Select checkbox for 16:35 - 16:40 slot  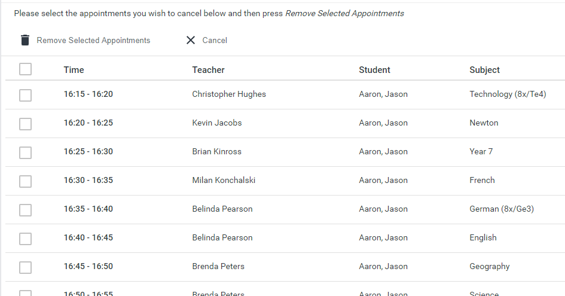[x=25, y=210]
